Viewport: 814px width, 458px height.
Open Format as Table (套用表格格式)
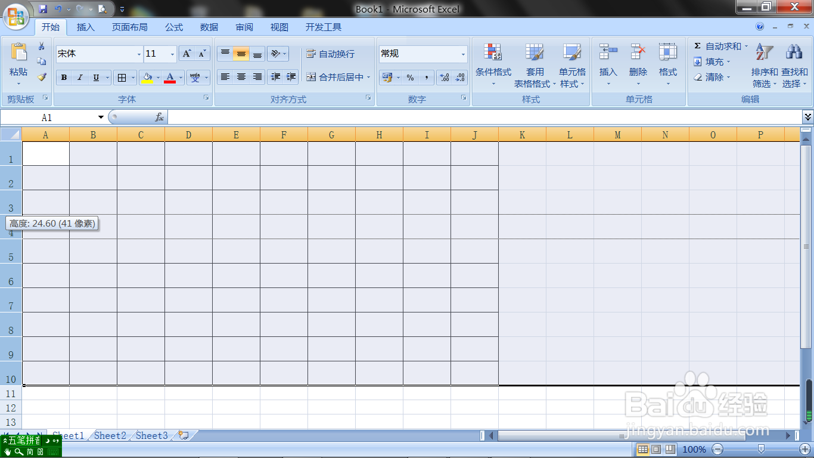click(535, 64)
